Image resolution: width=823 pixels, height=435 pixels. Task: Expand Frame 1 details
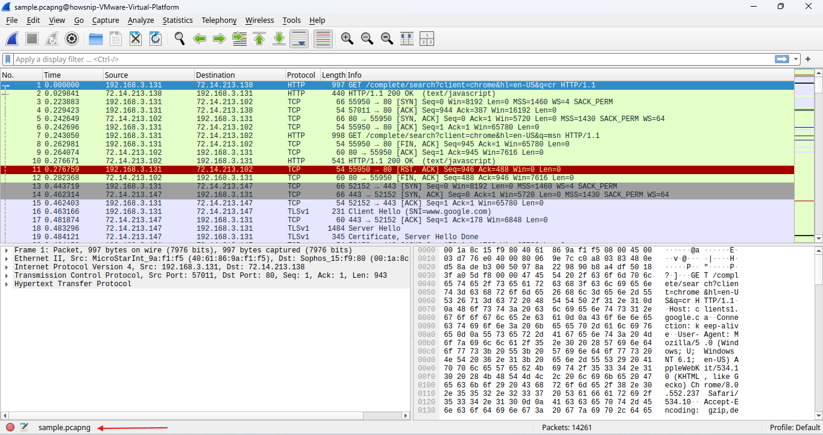click(6, 250)
